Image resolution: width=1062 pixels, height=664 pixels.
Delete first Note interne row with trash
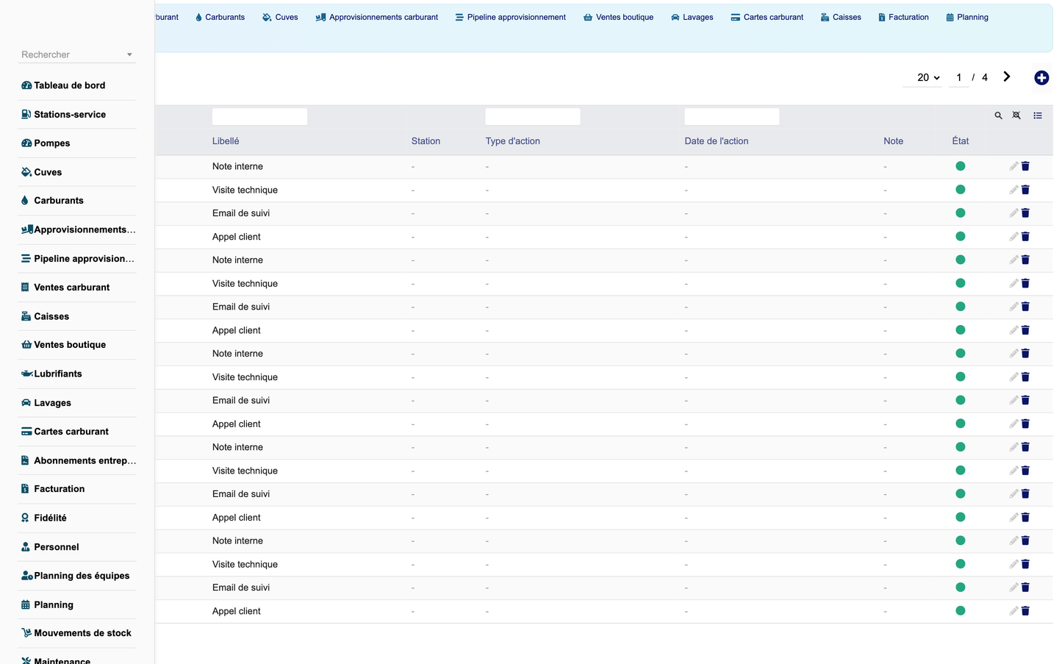click(x=1025, y=166)
